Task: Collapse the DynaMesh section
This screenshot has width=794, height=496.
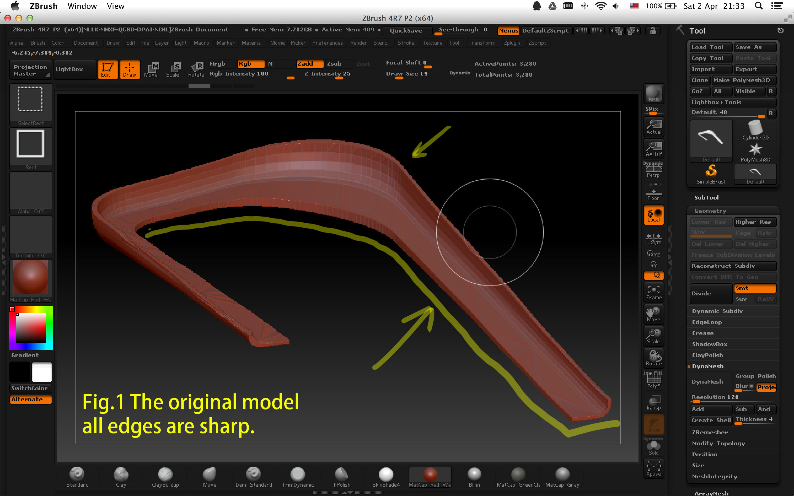Action: 707,366
